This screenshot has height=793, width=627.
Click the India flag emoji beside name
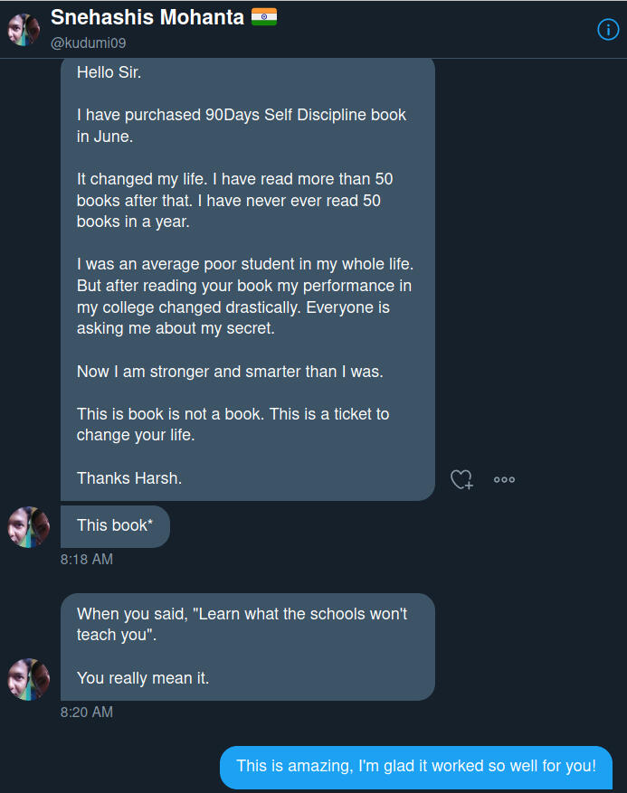tap(264, 16)
